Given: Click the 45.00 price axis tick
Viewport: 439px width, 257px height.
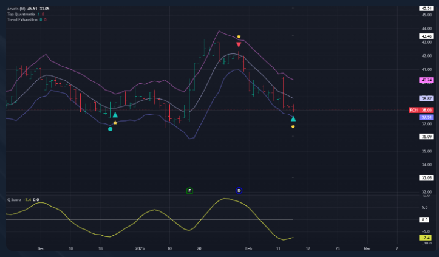Looking at the screenshot, I should [x=427, y=15].
